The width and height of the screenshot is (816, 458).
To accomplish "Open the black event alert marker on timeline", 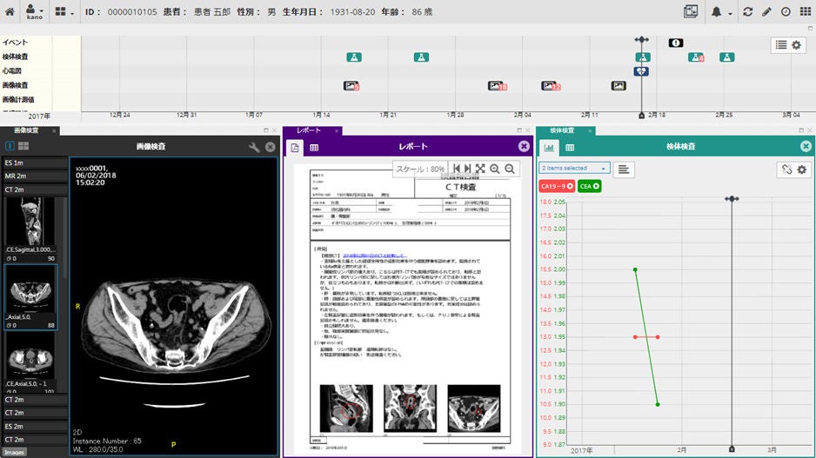I will click(675, 43).
